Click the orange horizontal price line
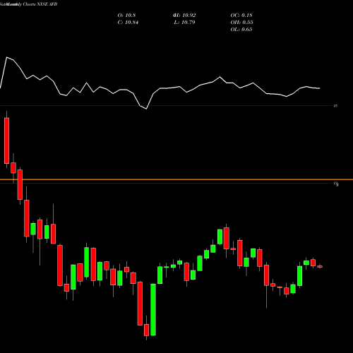 point(176,179)
